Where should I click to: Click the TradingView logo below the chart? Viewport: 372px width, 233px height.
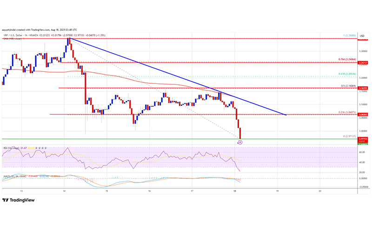[19, 200]
